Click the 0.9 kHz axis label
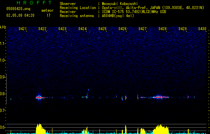The image size is (210, 134). (3, 77)
